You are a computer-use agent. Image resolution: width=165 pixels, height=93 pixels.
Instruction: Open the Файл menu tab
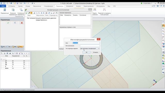[x=3, y=6]
